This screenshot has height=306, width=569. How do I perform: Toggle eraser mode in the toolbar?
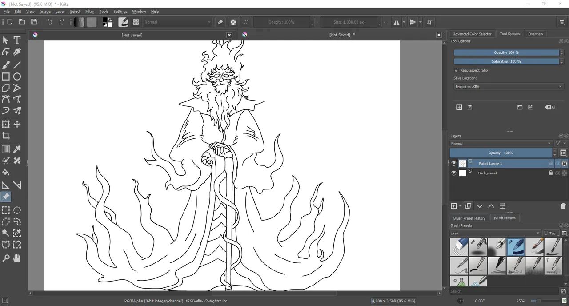[x=220, y=22]
